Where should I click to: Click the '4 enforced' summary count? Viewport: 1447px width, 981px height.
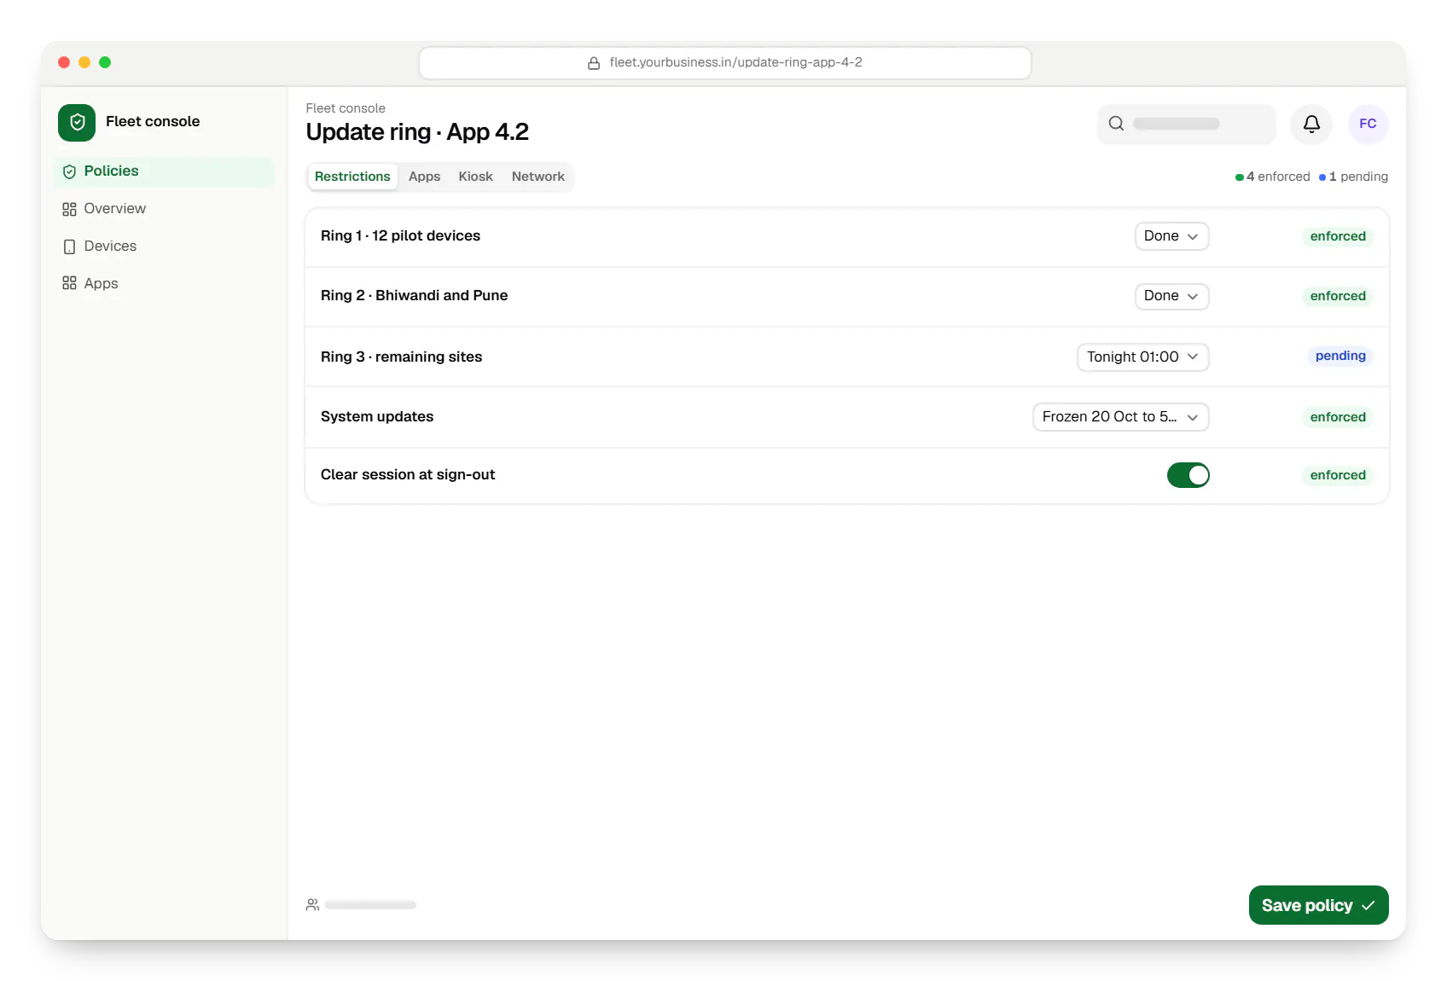(x=1272, y=177)
